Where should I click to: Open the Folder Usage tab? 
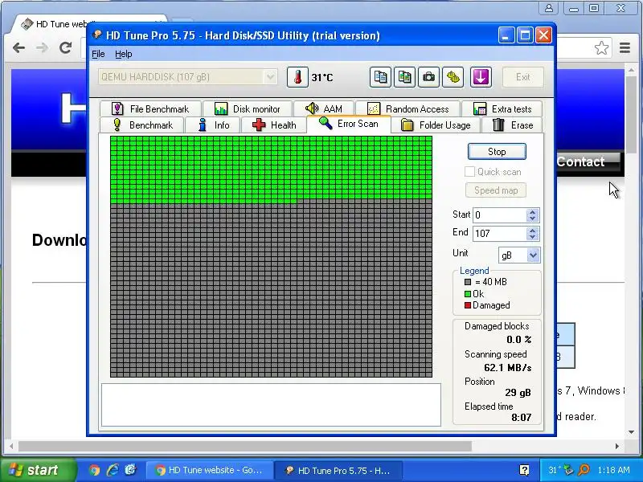436,125
